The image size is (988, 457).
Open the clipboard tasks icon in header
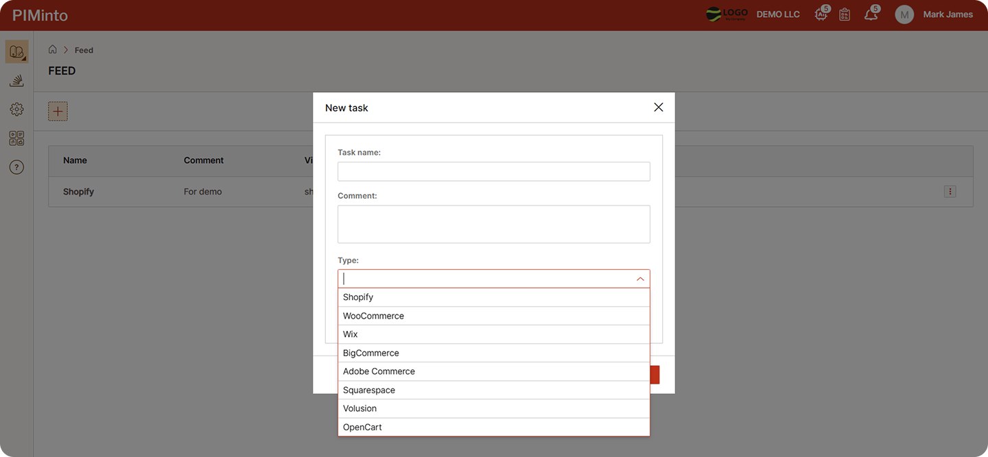(845, 14)
